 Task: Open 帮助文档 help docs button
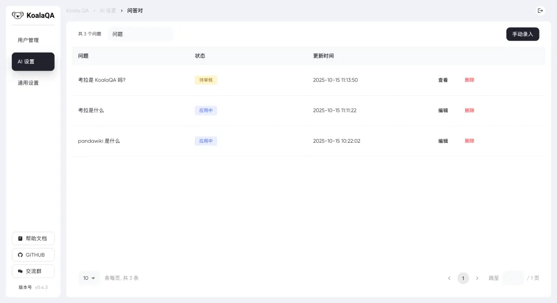(x=33, y=239)
